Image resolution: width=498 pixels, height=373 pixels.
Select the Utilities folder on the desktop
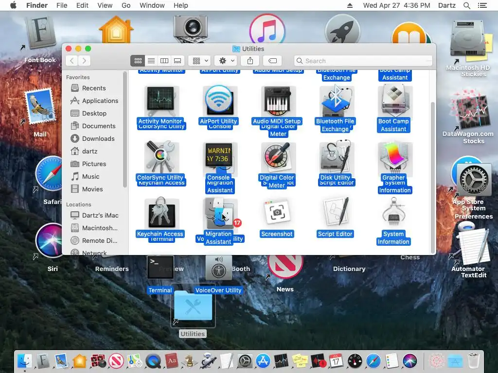[193, 306]
